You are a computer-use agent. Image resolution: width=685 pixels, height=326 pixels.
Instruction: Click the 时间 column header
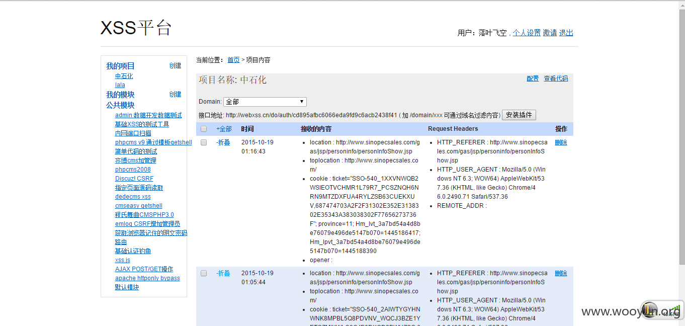[247, 129]
